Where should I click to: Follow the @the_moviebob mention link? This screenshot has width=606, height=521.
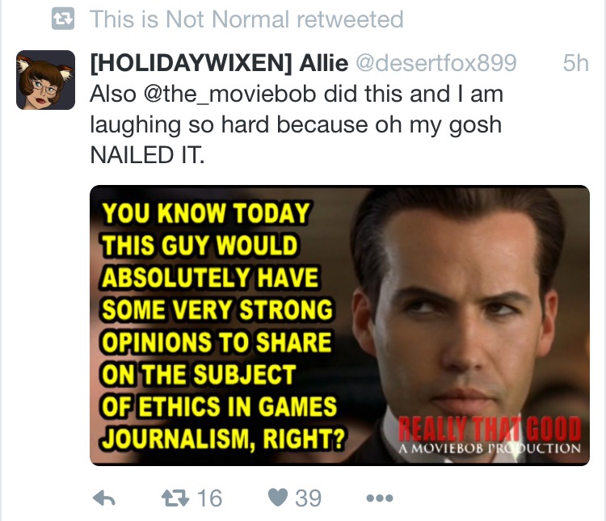(230, 95)
